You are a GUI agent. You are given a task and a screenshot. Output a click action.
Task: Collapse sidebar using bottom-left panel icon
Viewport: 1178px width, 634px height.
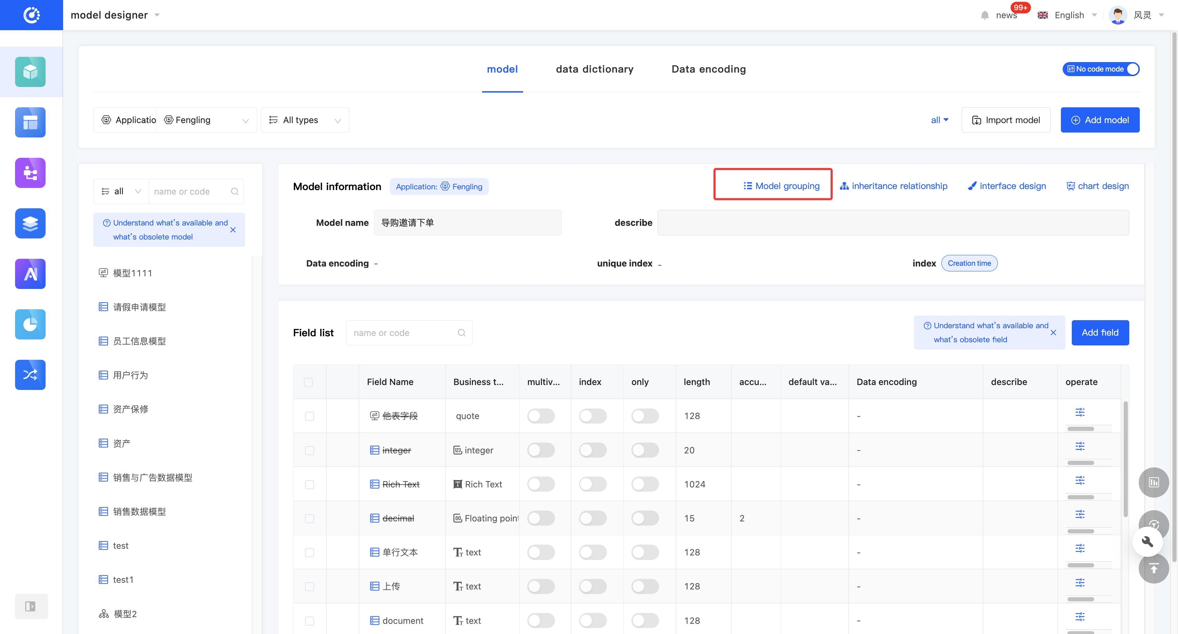coord(30,606)
